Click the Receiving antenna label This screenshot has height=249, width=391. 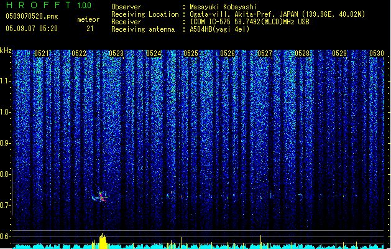(143, 29)
